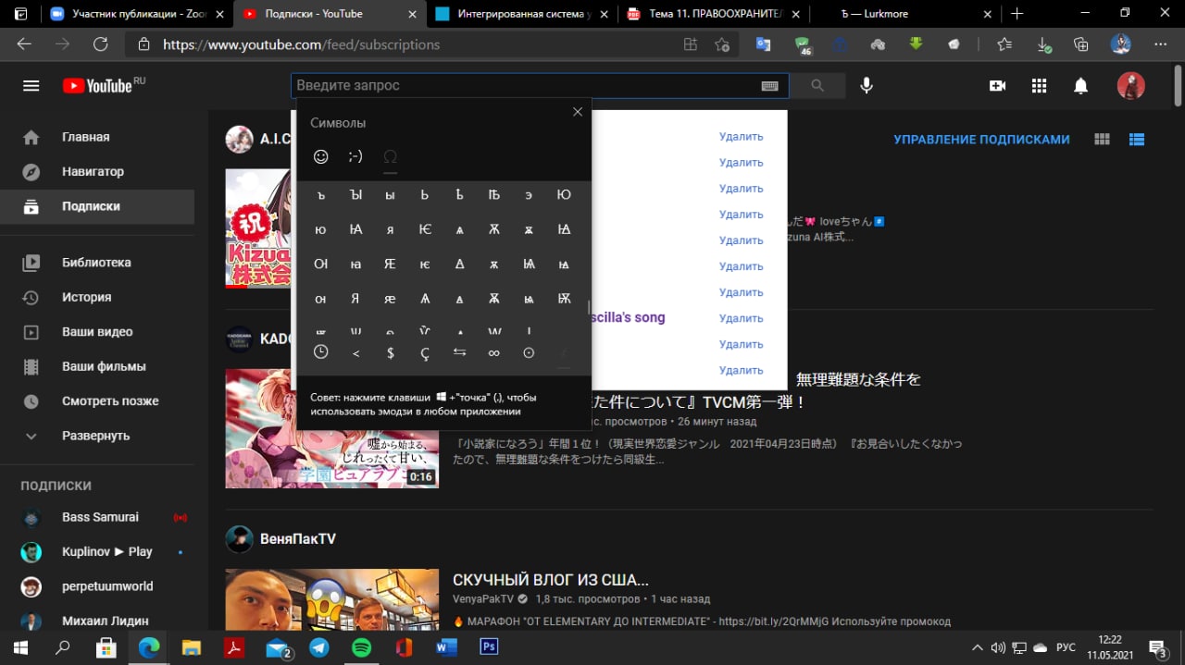Image resolution: width=1185 pixels, height=665 pixels.
Task: Refresh the YouTube page
Action: click(x=101, y=44)
